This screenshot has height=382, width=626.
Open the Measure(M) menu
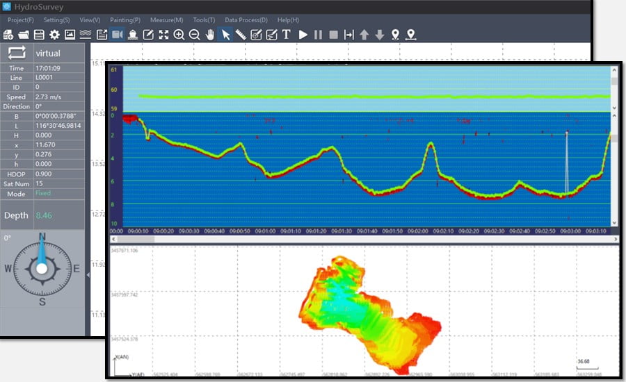click(x=166, y=20)
